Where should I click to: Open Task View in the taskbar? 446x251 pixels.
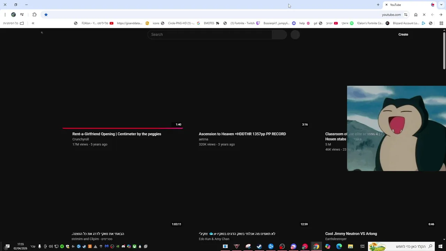pos(362,246)
